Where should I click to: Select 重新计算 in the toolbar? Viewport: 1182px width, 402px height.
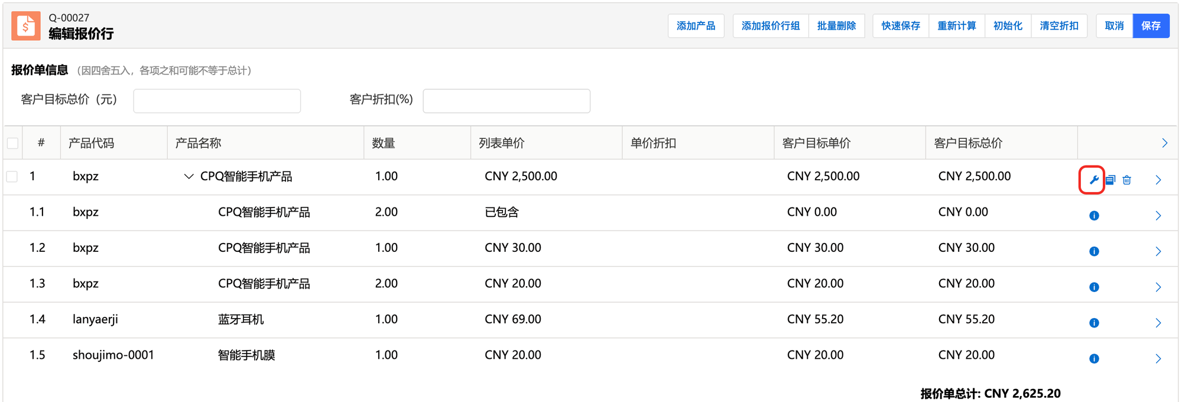pyautogui.click(x=956, y=26)
